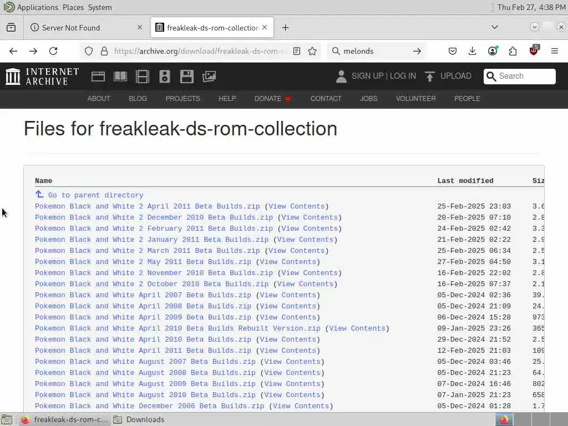Click the Internet Archive Search field
Image resolution: width=568 pixels, height=426 pixels.
519,77
